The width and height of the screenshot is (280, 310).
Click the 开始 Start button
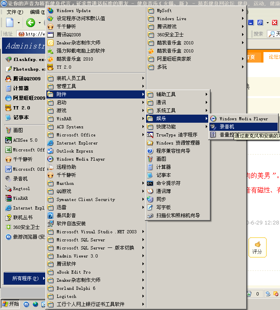10,304
